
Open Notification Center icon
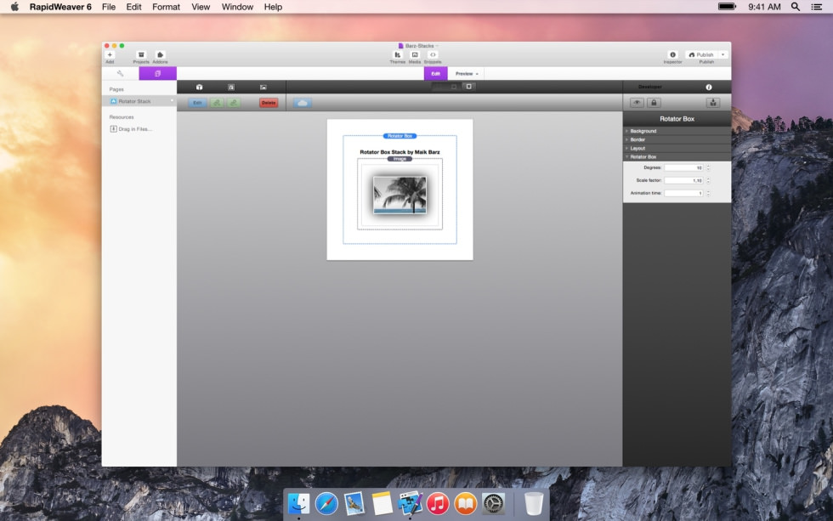click(x=817, y=7)
